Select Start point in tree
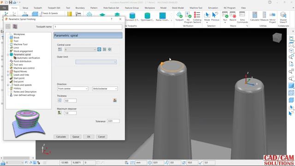 [19, 78]
